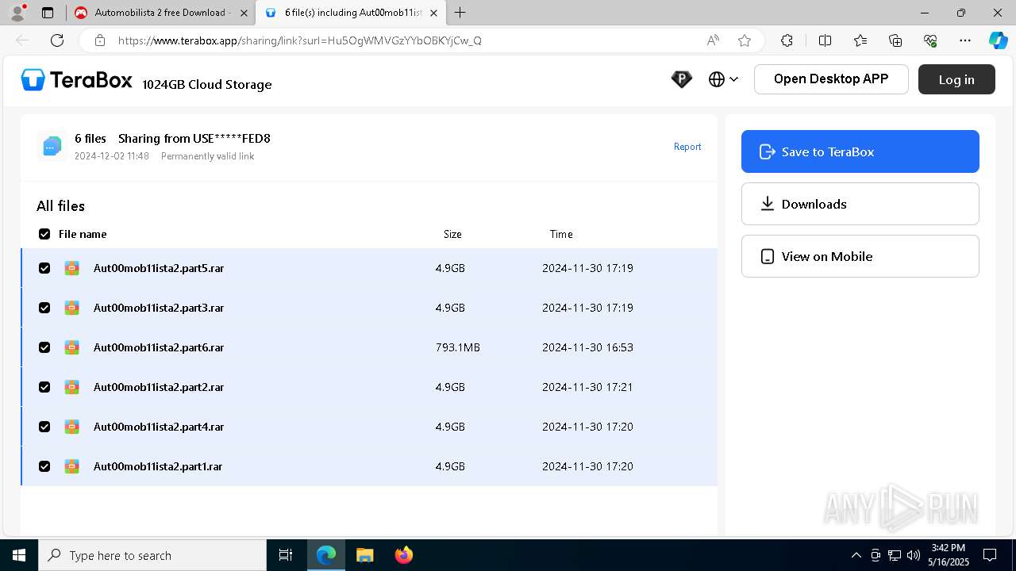Click the rar icon of part3 file
Image resolution: width=1016 pixels, height=571 pixels.
point(72,308)
